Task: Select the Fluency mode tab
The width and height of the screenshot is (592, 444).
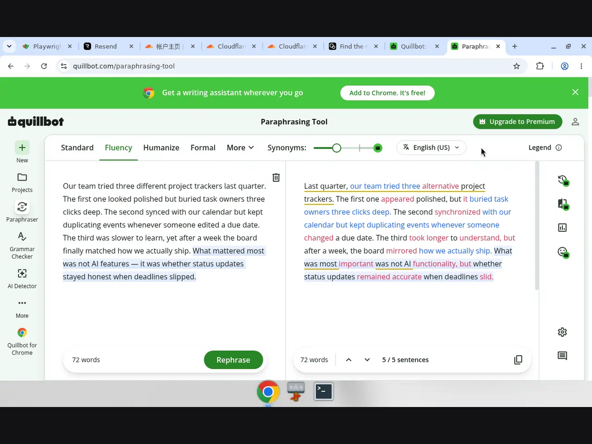Action: [118, 148]
